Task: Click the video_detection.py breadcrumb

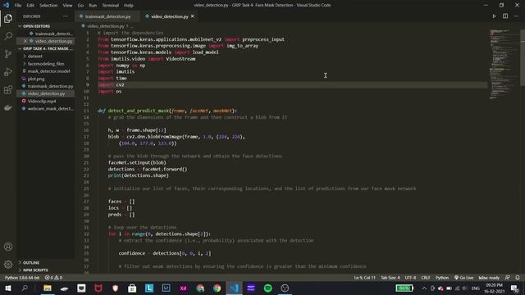Action: tap(106, 25)
